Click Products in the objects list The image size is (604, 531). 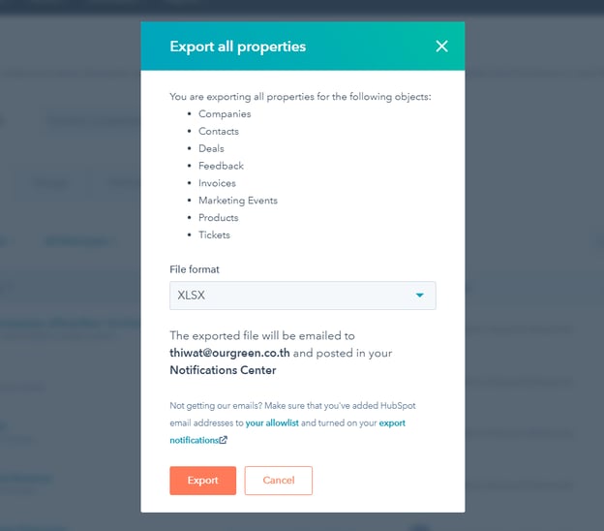pos(218,218)
